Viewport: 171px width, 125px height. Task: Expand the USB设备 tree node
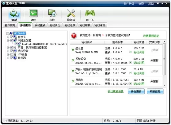[x=8, y=54]
